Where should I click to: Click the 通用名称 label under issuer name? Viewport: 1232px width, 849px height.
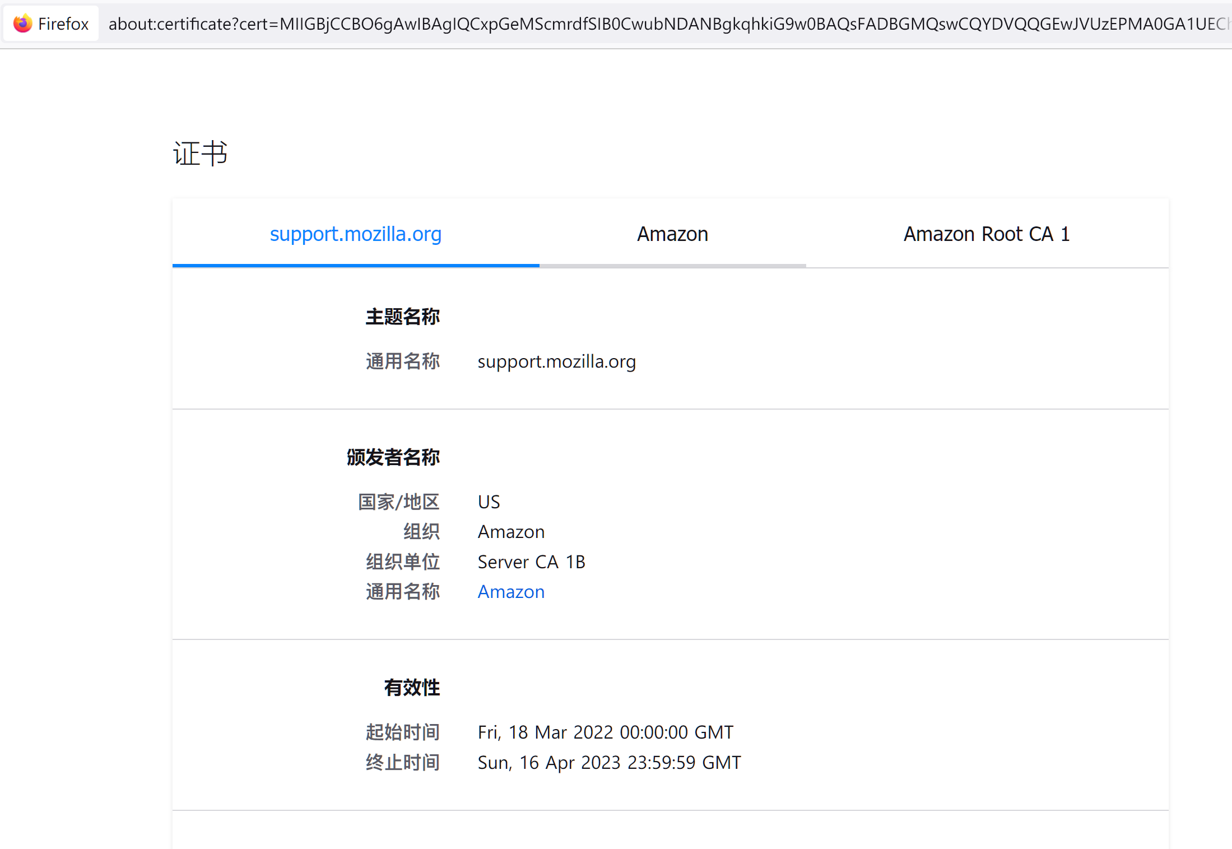click(x=402, y=591)
